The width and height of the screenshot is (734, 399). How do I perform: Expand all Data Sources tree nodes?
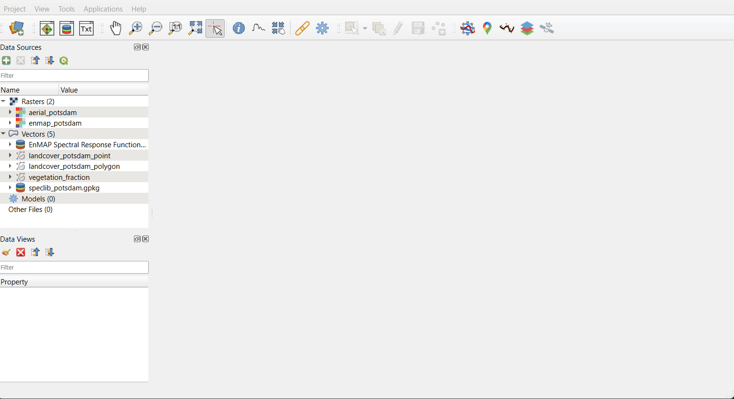tap(49, 60)
